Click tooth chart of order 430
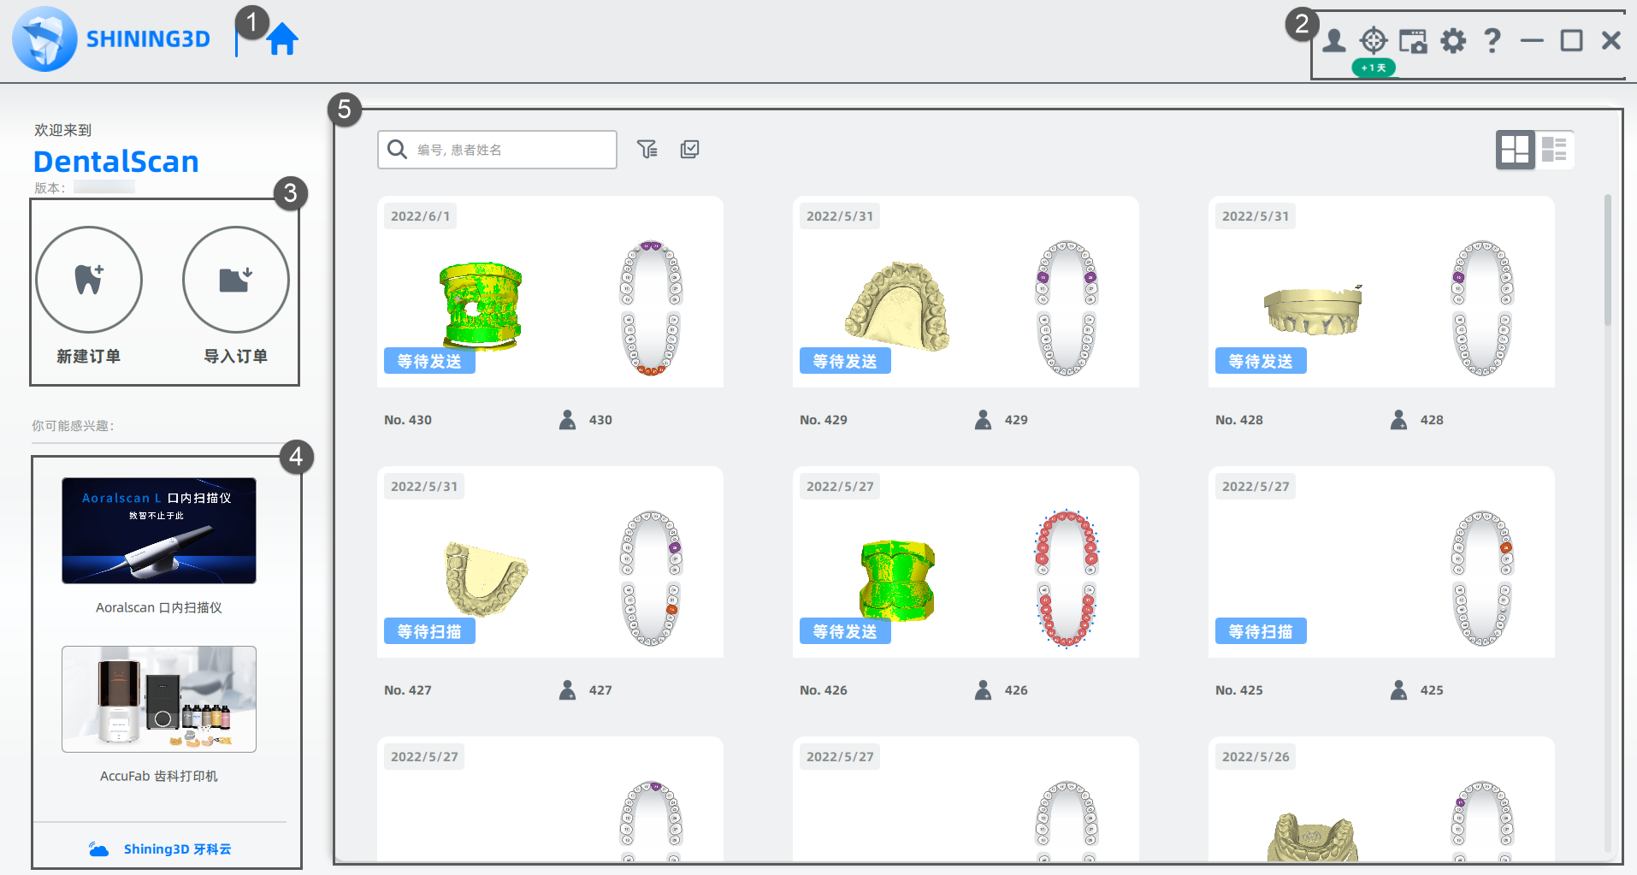This screenshot has width=1637, height=875. (651, 308)
